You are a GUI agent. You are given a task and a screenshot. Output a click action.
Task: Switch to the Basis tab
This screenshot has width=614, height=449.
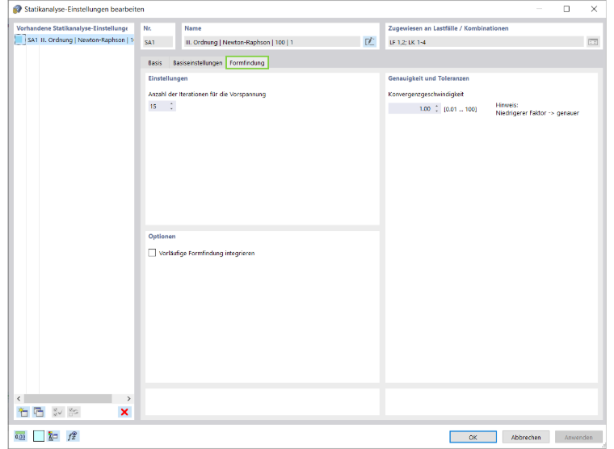click(155, 63)
